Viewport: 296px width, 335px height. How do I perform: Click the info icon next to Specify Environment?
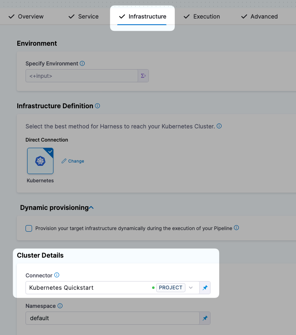82,63
